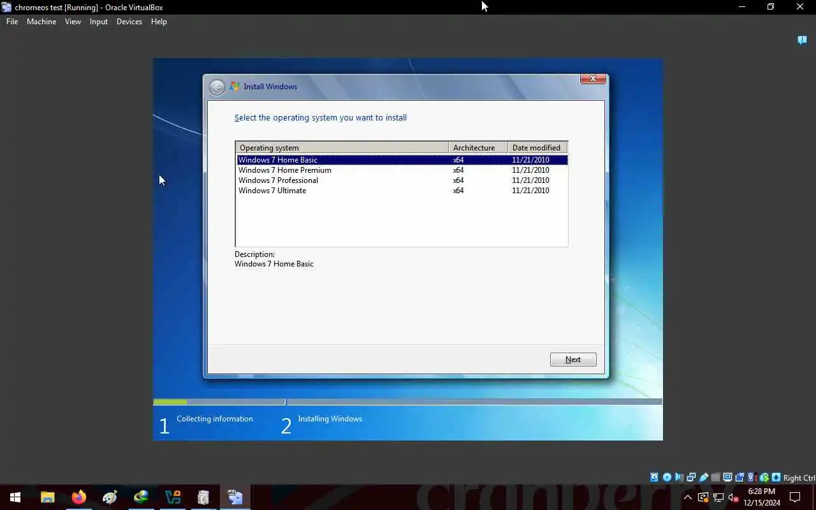Open the Windows Start menu

(x=15, y=497)
